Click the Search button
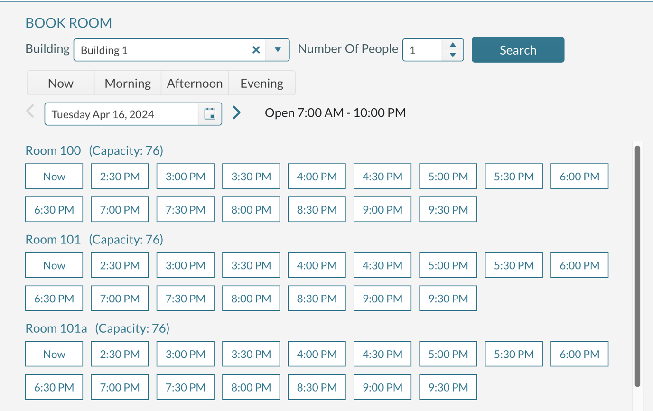Viewport: 653px width, 411px height. (518, 50)
